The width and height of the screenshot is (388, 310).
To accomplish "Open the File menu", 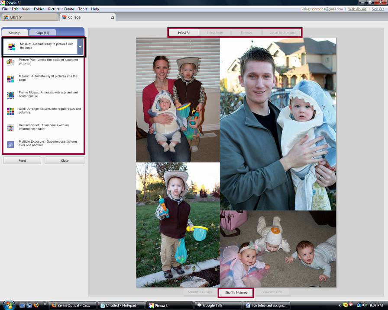I will [5, 9].
